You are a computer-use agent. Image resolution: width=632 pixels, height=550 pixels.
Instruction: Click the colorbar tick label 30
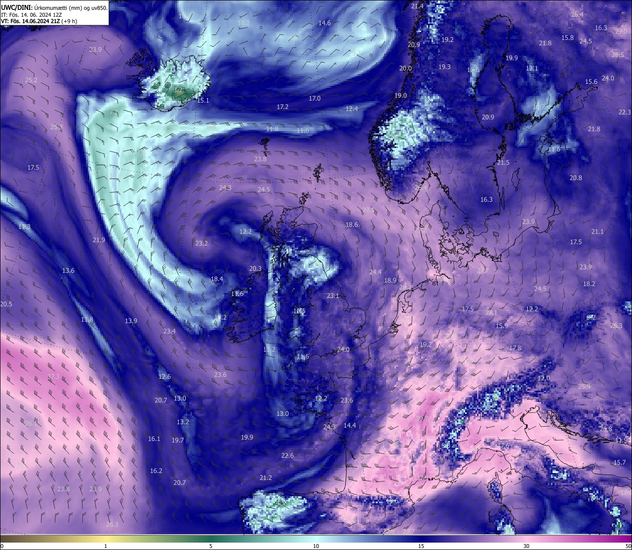[x=526, y=546]
